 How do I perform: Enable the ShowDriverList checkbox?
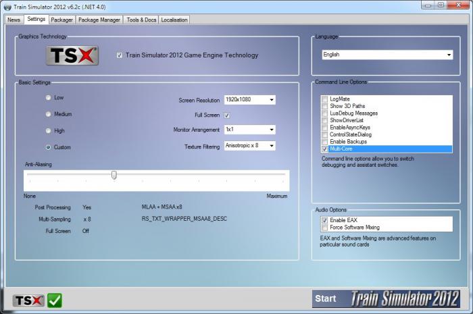tap(324, 120)
